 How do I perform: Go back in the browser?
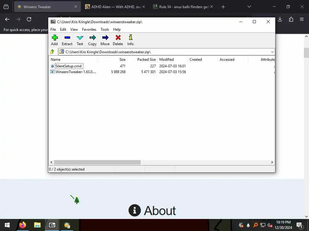pos(7,19)
